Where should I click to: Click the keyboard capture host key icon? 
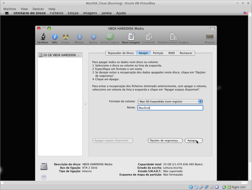pos(229,187)
